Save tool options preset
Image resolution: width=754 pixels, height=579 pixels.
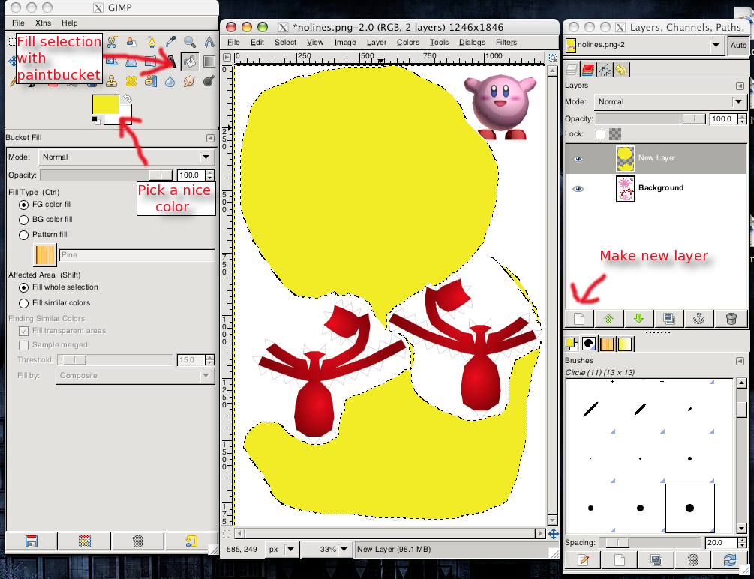[32, 541]
